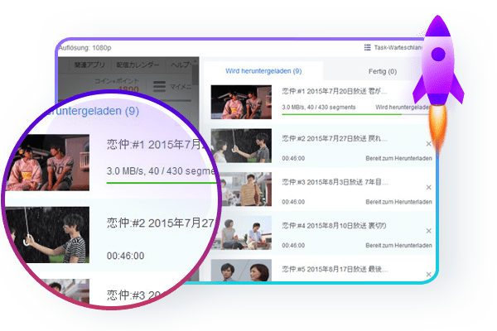
Task: Click the episode #1 thumbnail in download list
Action: (x=241, y=102)
